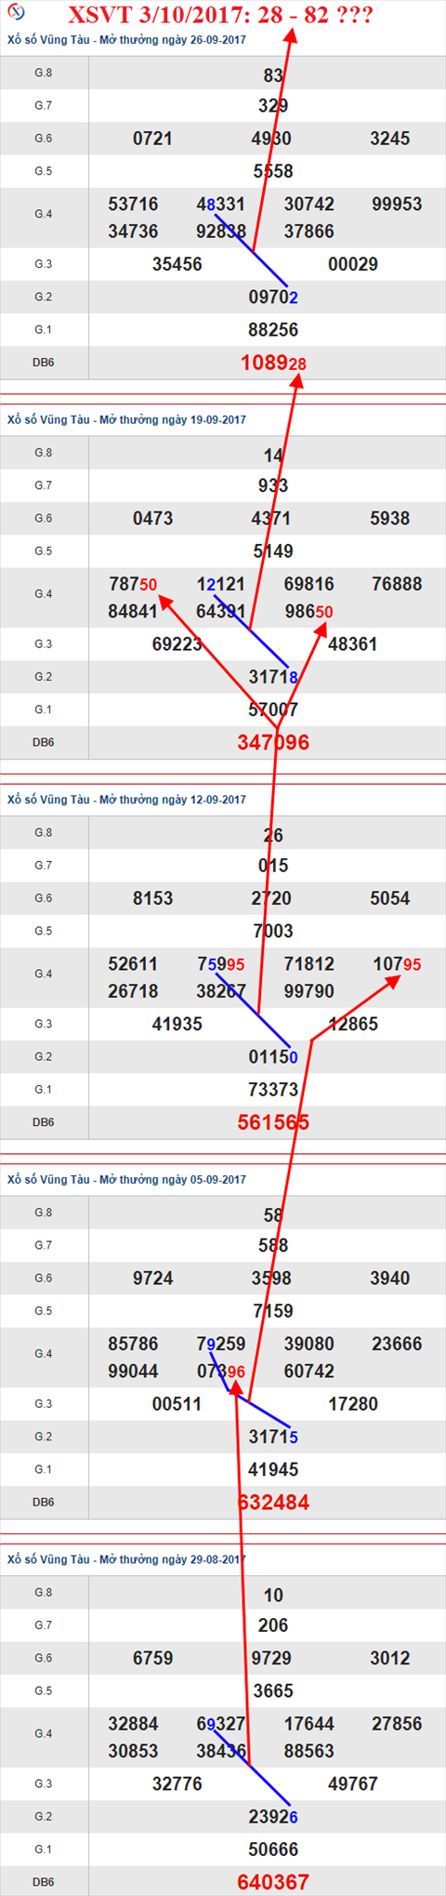This screenshot has height=1896, width=446.
Task: Select special prize number 632484
Action: tap(273, 1502)
